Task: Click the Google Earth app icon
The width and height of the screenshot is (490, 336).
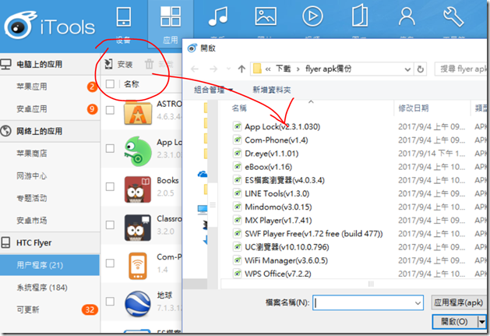Action: coord(138,304)
